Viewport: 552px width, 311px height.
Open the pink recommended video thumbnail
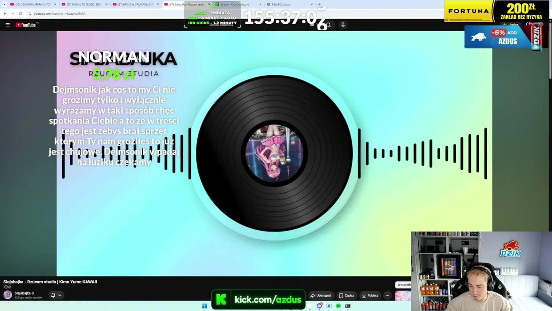[x=403, y=295]
